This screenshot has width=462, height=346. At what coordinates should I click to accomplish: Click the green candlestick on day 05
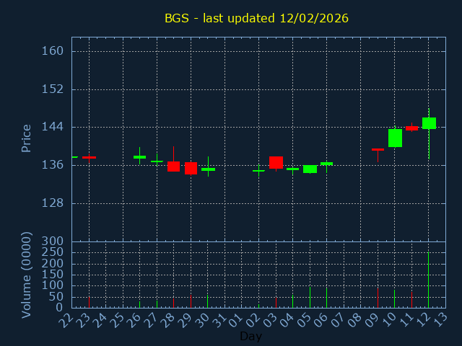click(310, 169)
